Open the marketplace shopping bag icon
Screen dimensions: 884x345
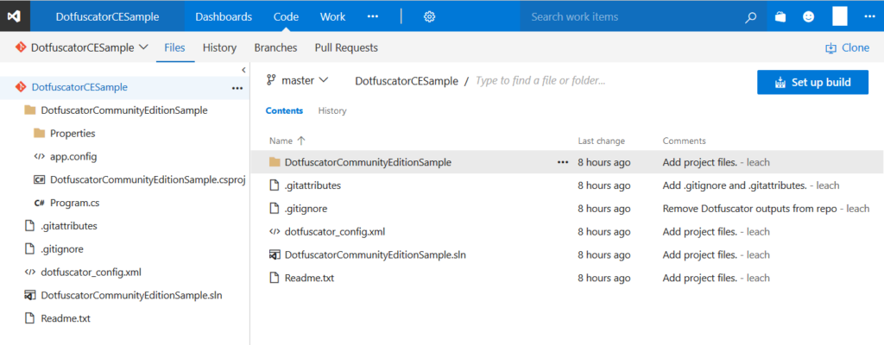tap(780, 17)
